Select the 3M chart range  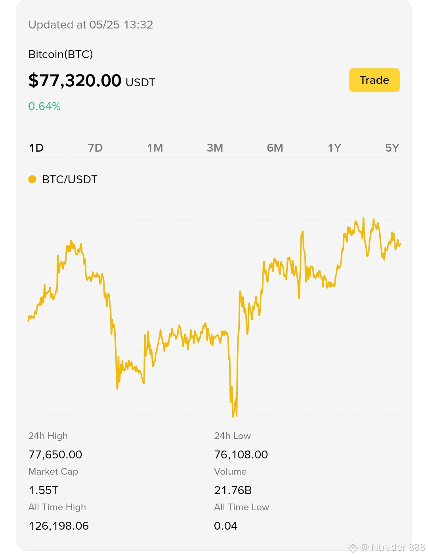click(215, 148)
